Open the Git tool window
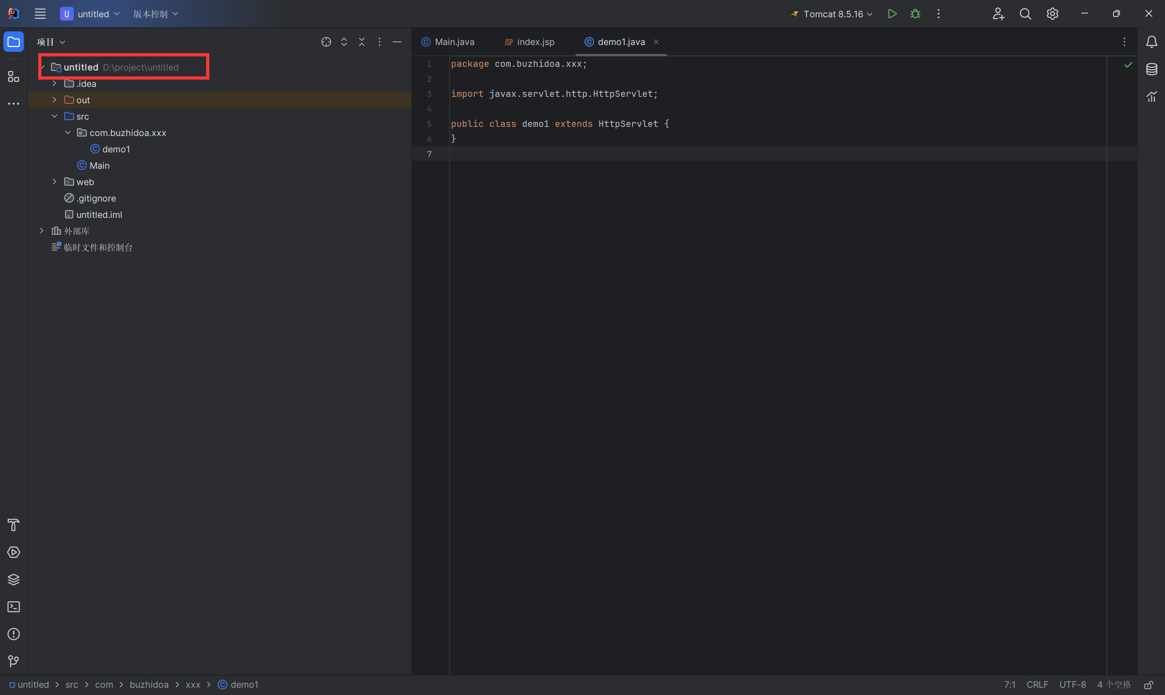 14,661
